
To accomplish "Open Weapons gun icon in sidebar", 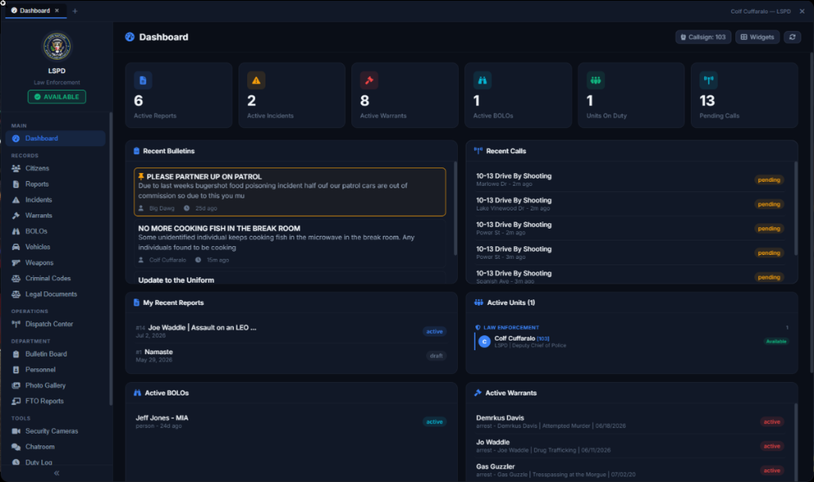I will coord(16,263).
